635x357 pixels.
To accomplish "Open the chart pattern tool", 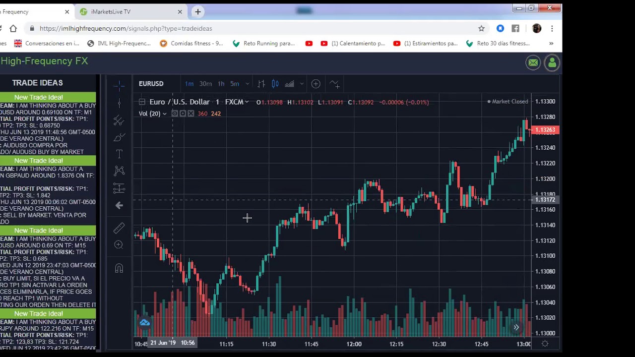I will [x=119, y=171].
